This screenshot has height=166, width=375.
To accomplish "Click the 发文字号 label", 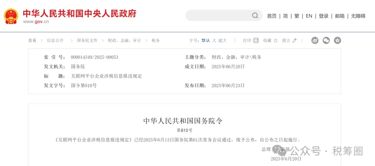I will point(55,86).
